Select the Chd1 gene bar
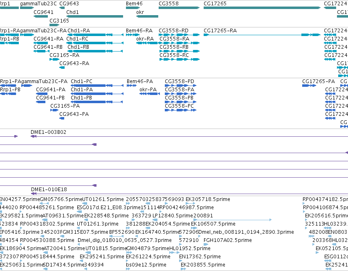Screen dimensions: 348x271 (x=94, y=16)
